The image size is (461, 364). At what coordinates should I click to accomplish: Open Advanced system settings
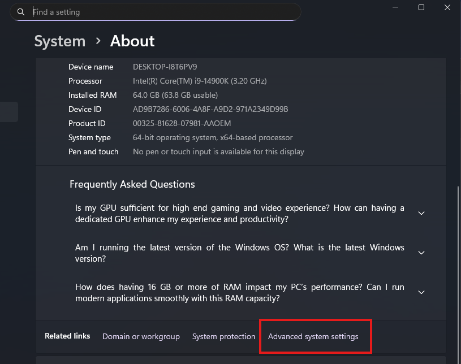pyautogui.click(x=313, y=336)
